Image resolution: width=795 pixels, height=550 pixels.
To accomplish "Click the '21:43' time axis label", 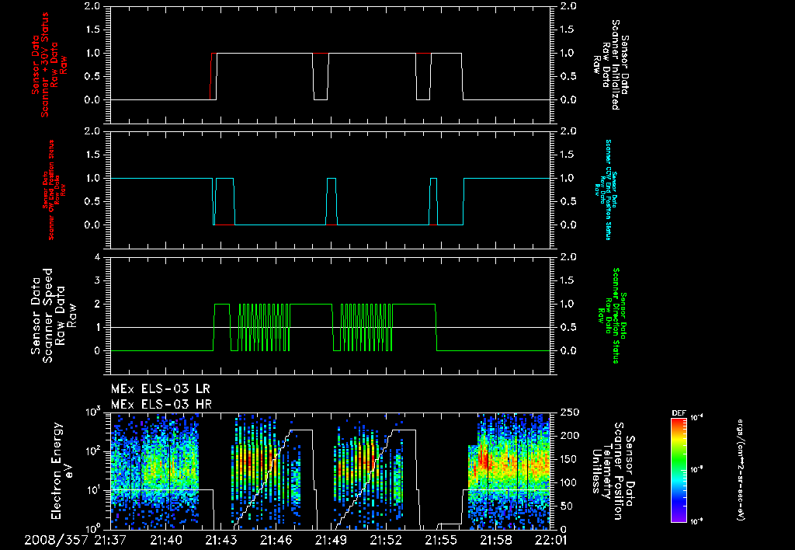I will tap(221, 541).
